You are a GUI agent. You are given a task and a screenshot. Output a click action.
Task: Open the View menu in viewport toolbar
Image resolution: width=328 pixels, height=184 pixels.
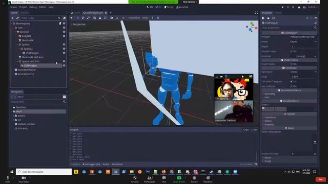click(145, 18)
